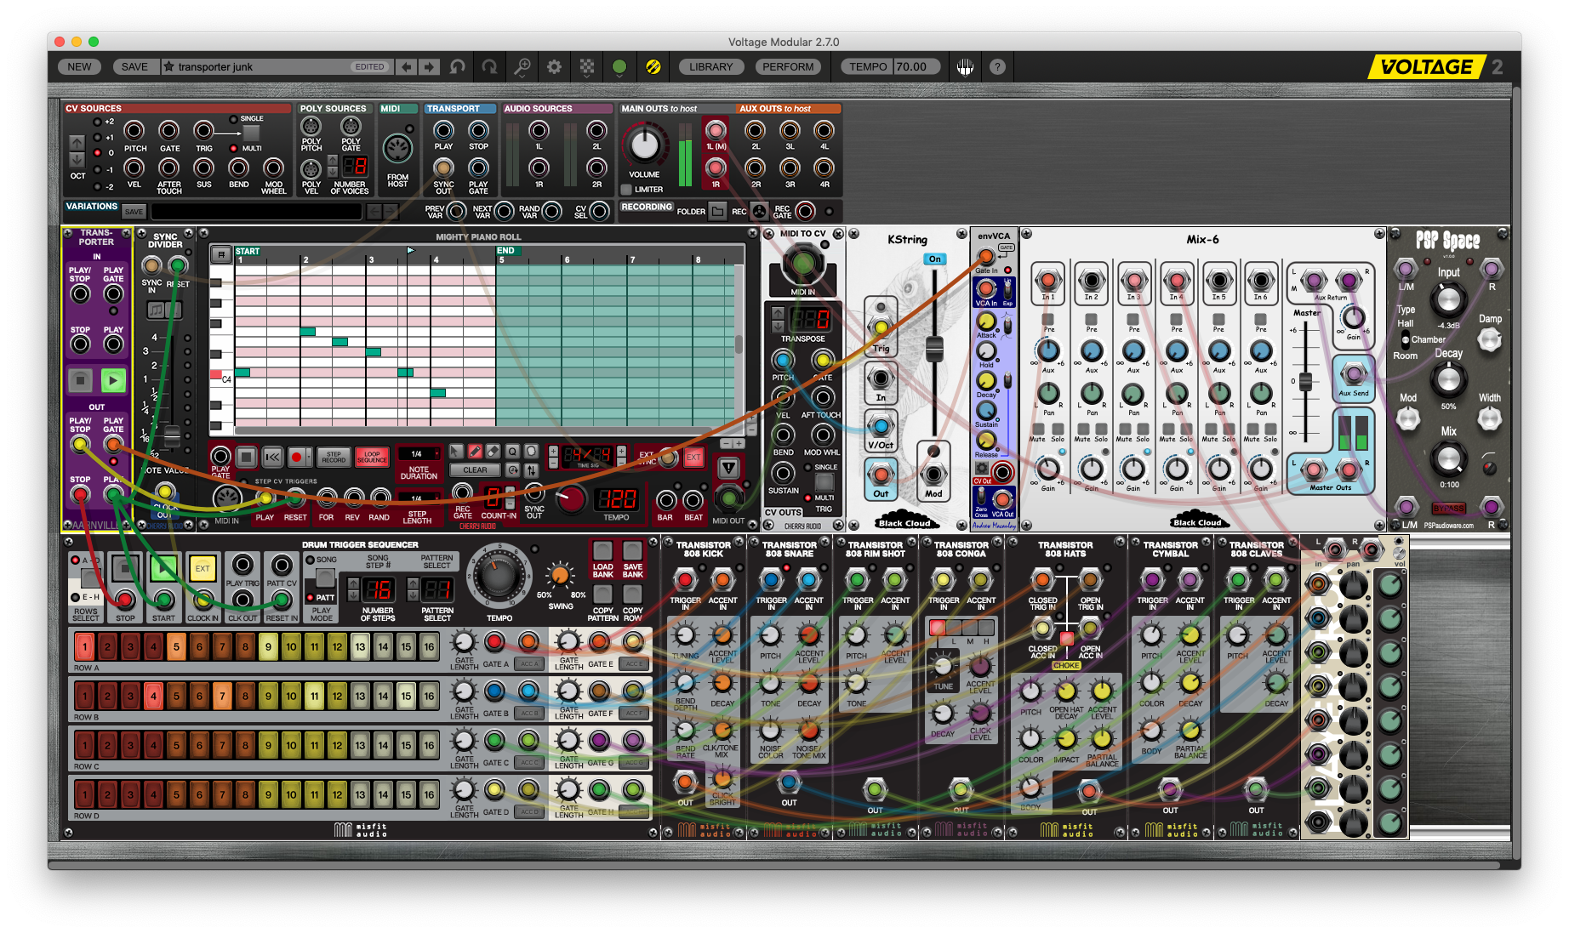The height and width of the screenshot is (933, 1569).
Task: Click the piano roll stop button
Action: click(247, 458)
